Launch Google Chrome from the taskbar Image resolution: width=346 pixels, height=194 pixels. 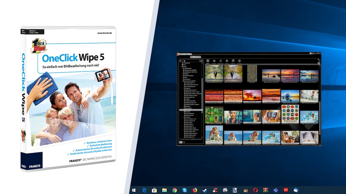click(x=174, y=190)
